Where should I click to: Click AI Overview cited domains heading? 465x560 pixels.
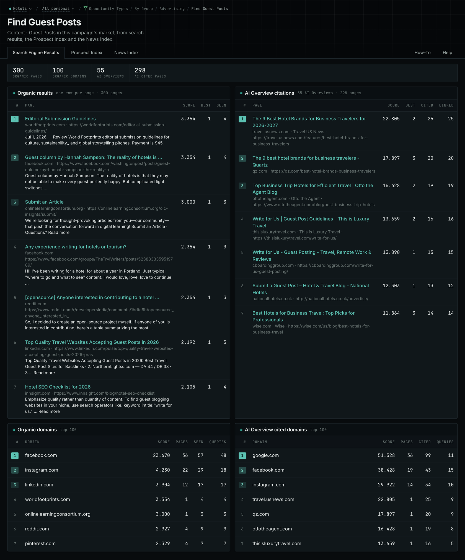click(276, 430)
